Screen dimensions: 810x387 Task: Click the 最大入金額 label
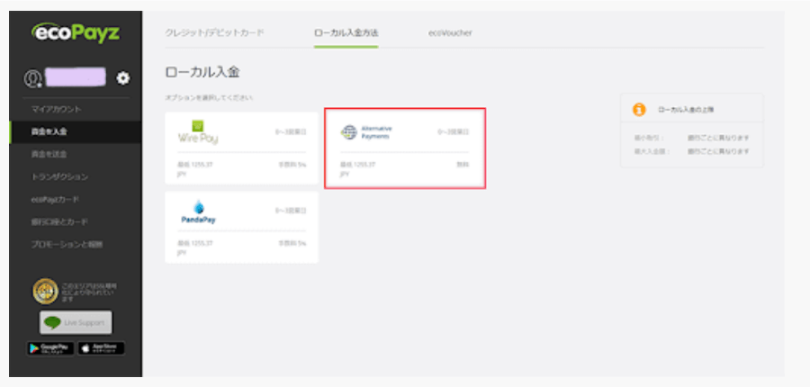click(652, 151)
